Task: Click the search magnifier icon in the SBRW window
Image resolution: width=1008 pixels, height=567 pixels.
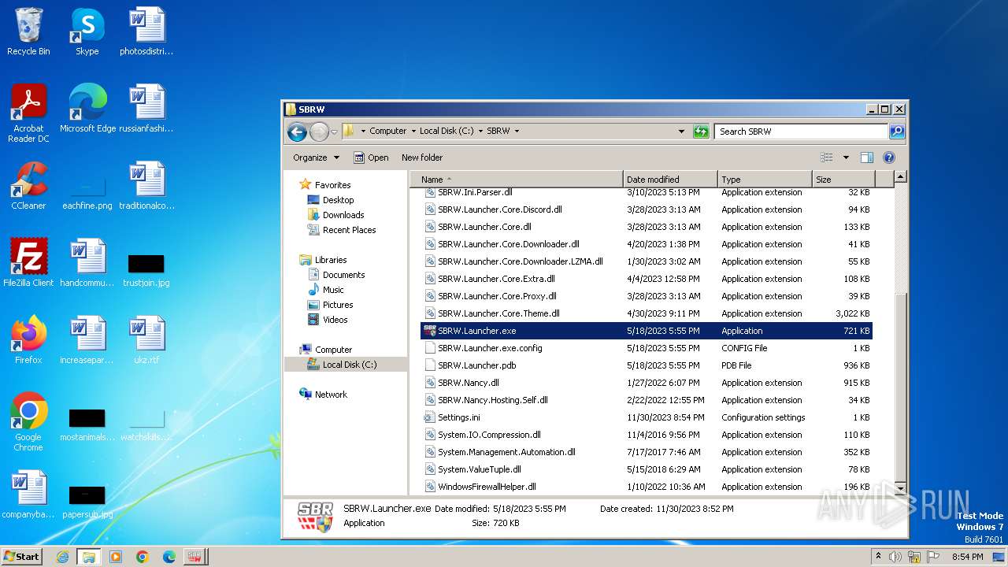Action: pyautogui.click(x=896, y=132)
